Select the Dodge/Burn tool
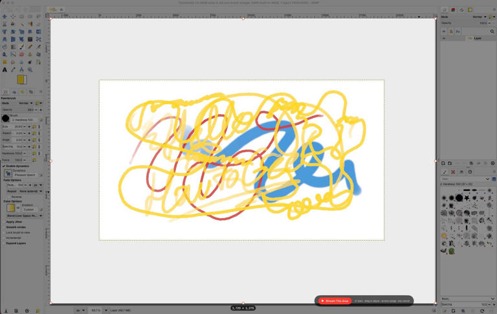This screenshot has height=314, width=497. click(x=30, y=62)
